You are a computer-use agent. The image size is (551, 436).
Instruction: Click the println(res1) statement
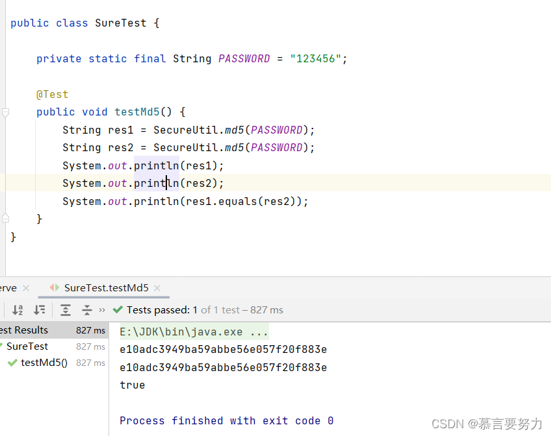(143, 165)
